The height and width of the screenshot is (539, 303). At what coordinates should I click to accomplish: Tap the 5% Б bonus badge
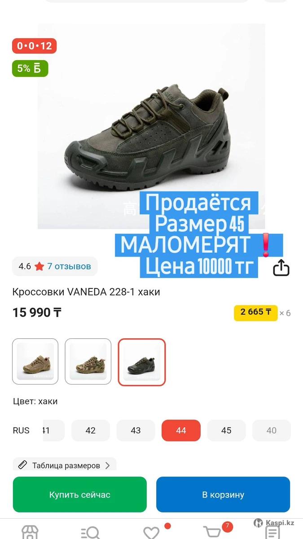30,68
